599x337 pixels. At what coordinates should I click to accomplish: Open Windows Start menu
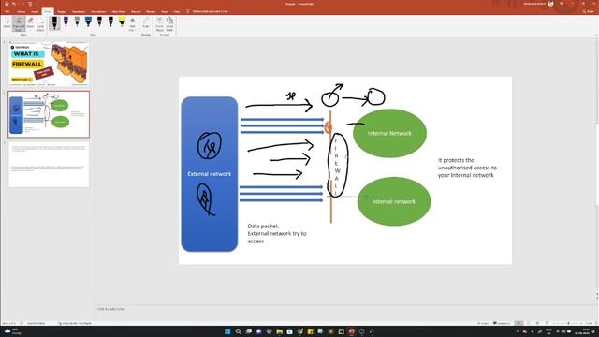coord(227,331)
